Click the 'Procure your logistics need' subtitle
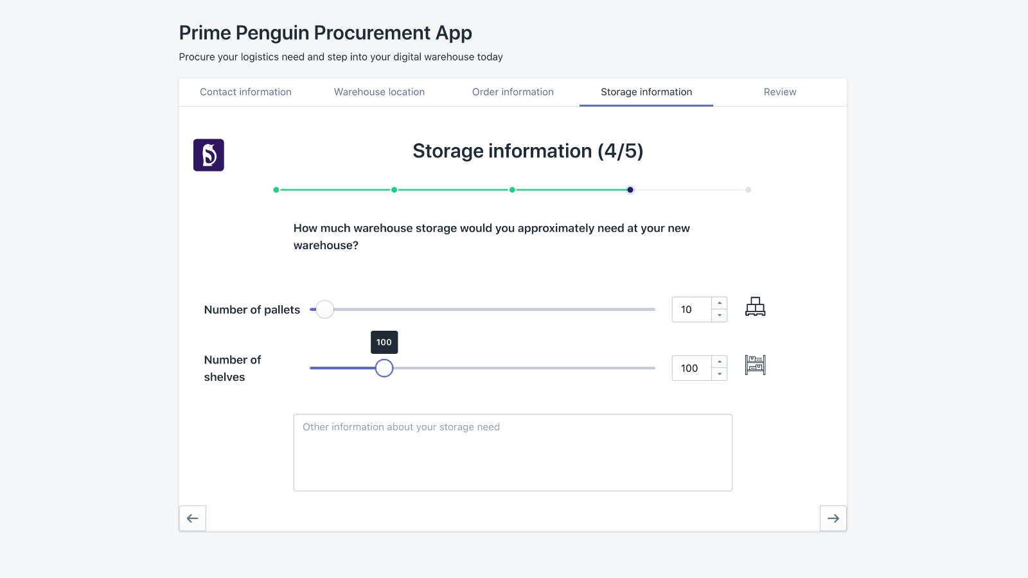 coord(341,57)
